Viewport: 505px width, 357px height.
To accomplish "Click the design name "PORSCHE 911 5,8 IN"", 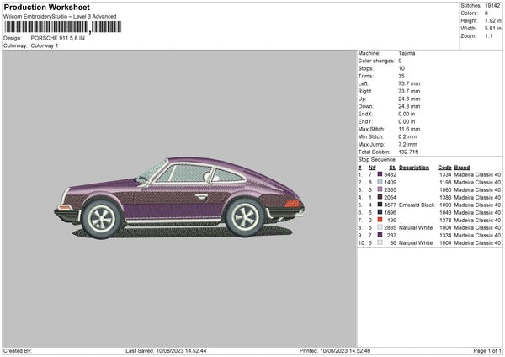I will 57,38.
